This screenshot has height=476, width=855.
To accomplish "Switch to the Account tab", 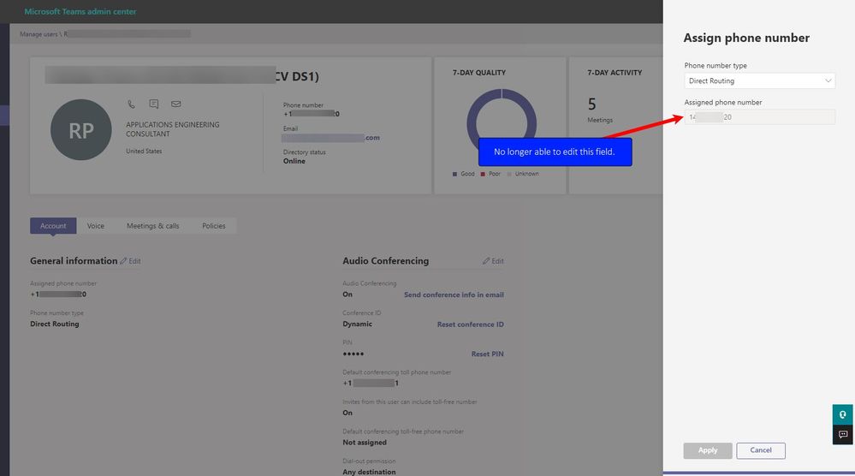I will coord(53,226).
